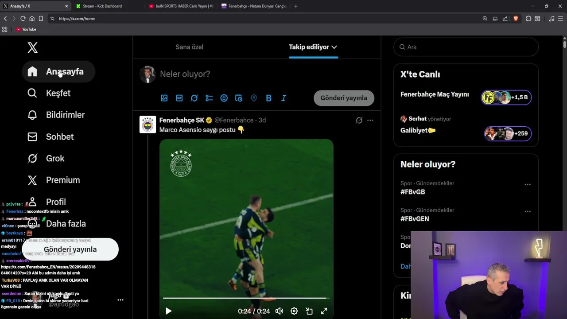567x319 pixels.
Task: Open browser zoom magnifier icon
Action: coord(485,19)
